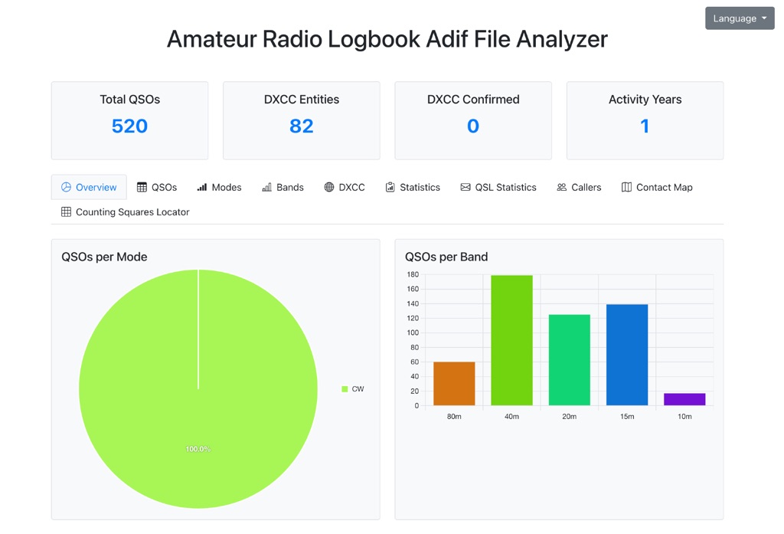Open the DXCC tab
Image resolution: width=784 pixels, height=534 pixels.
(345, 186)
